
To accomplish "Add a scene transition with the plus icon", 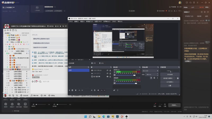I will pyautogui.click(x=151, y=78).
